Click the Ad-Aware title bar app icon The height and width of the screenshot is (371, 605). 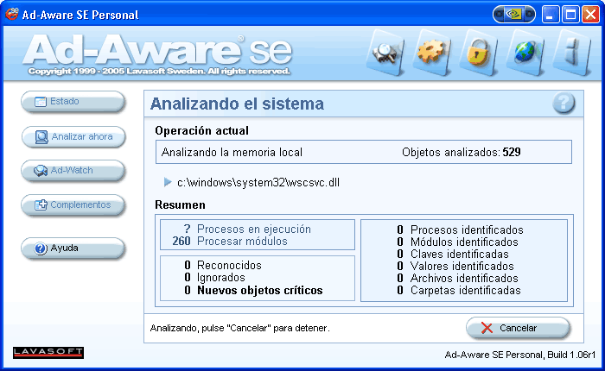[10, 14]
